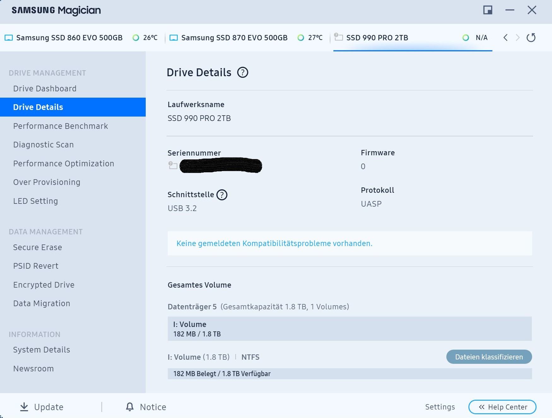Click the 870 EVO health status circle
552x418 pixels.
[x=301, y=38]
